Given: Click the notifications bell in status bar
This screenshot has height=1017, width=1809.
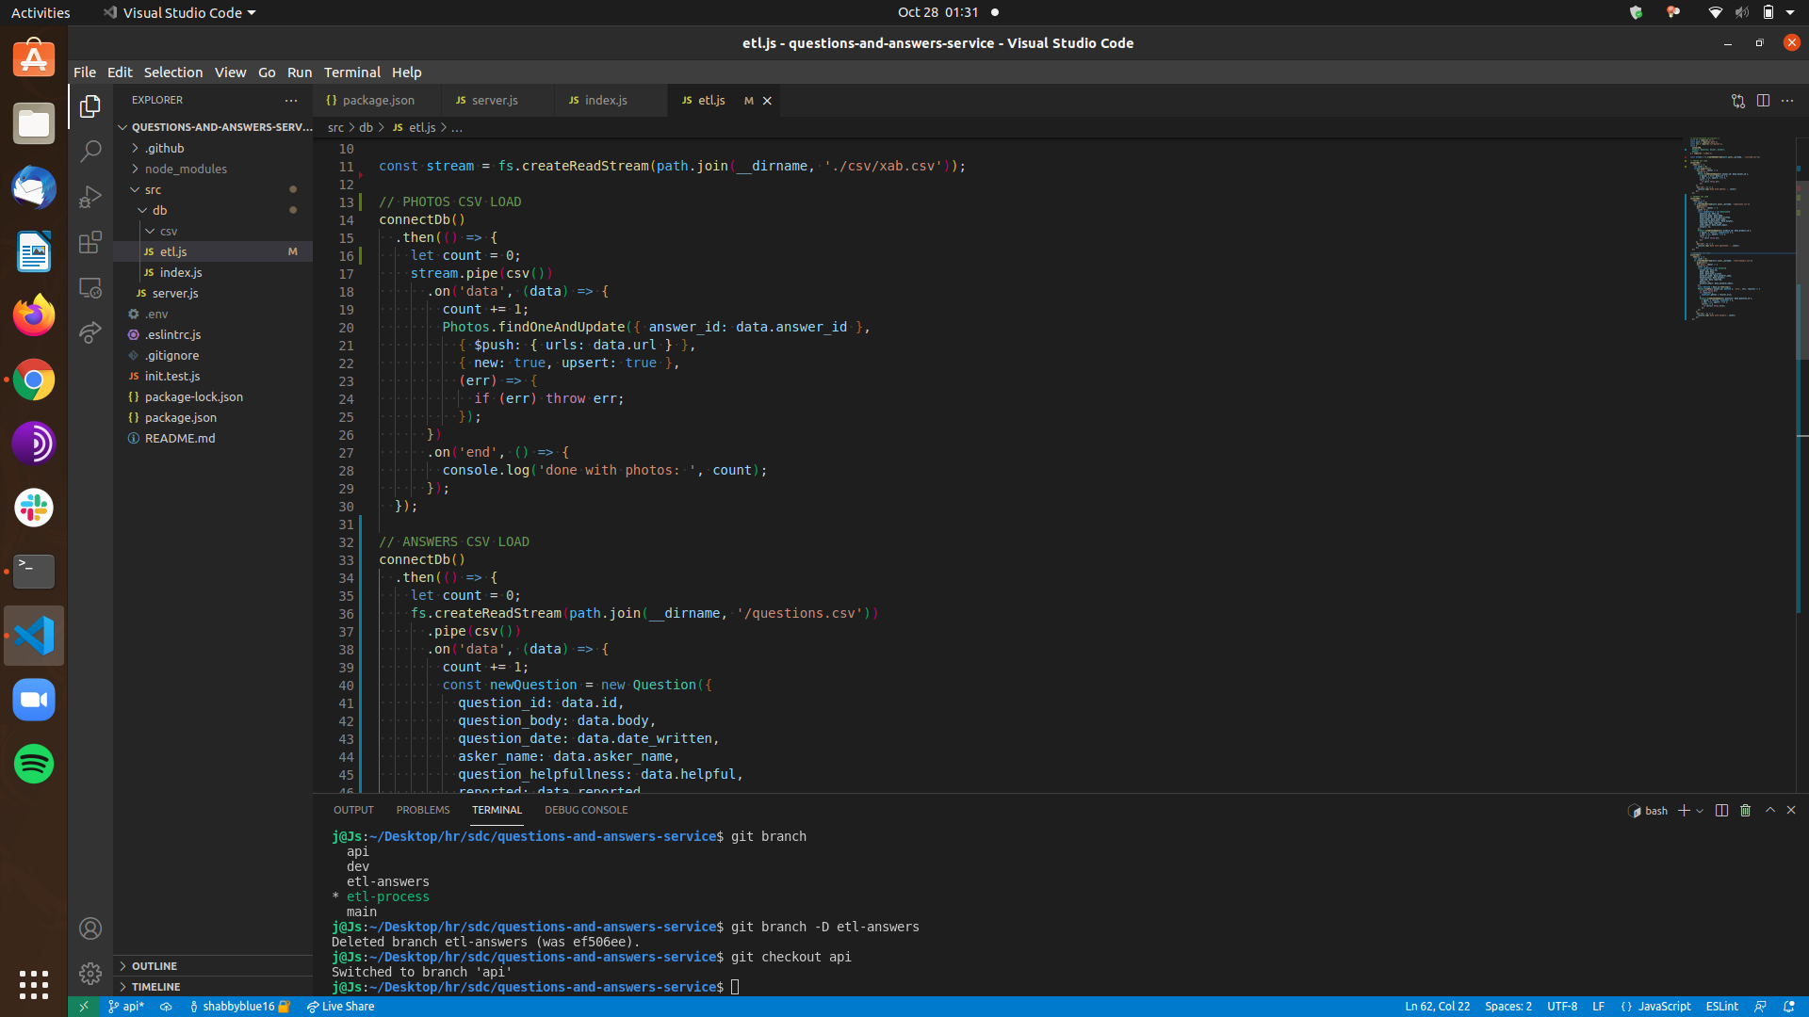Looking at the screenshot, I should pyautogui.click(x=1788, y=1007).
